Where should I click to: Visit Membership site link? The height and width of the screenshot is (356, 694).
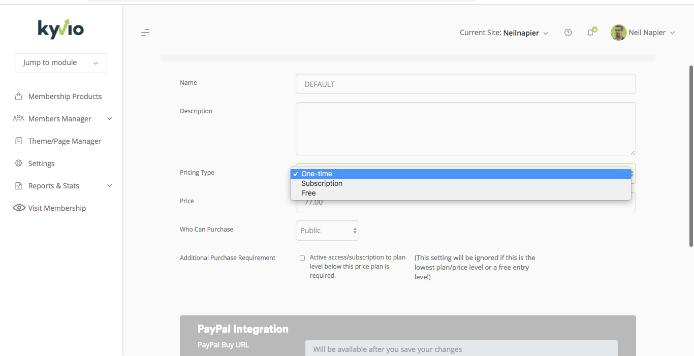tap(57, 208)
